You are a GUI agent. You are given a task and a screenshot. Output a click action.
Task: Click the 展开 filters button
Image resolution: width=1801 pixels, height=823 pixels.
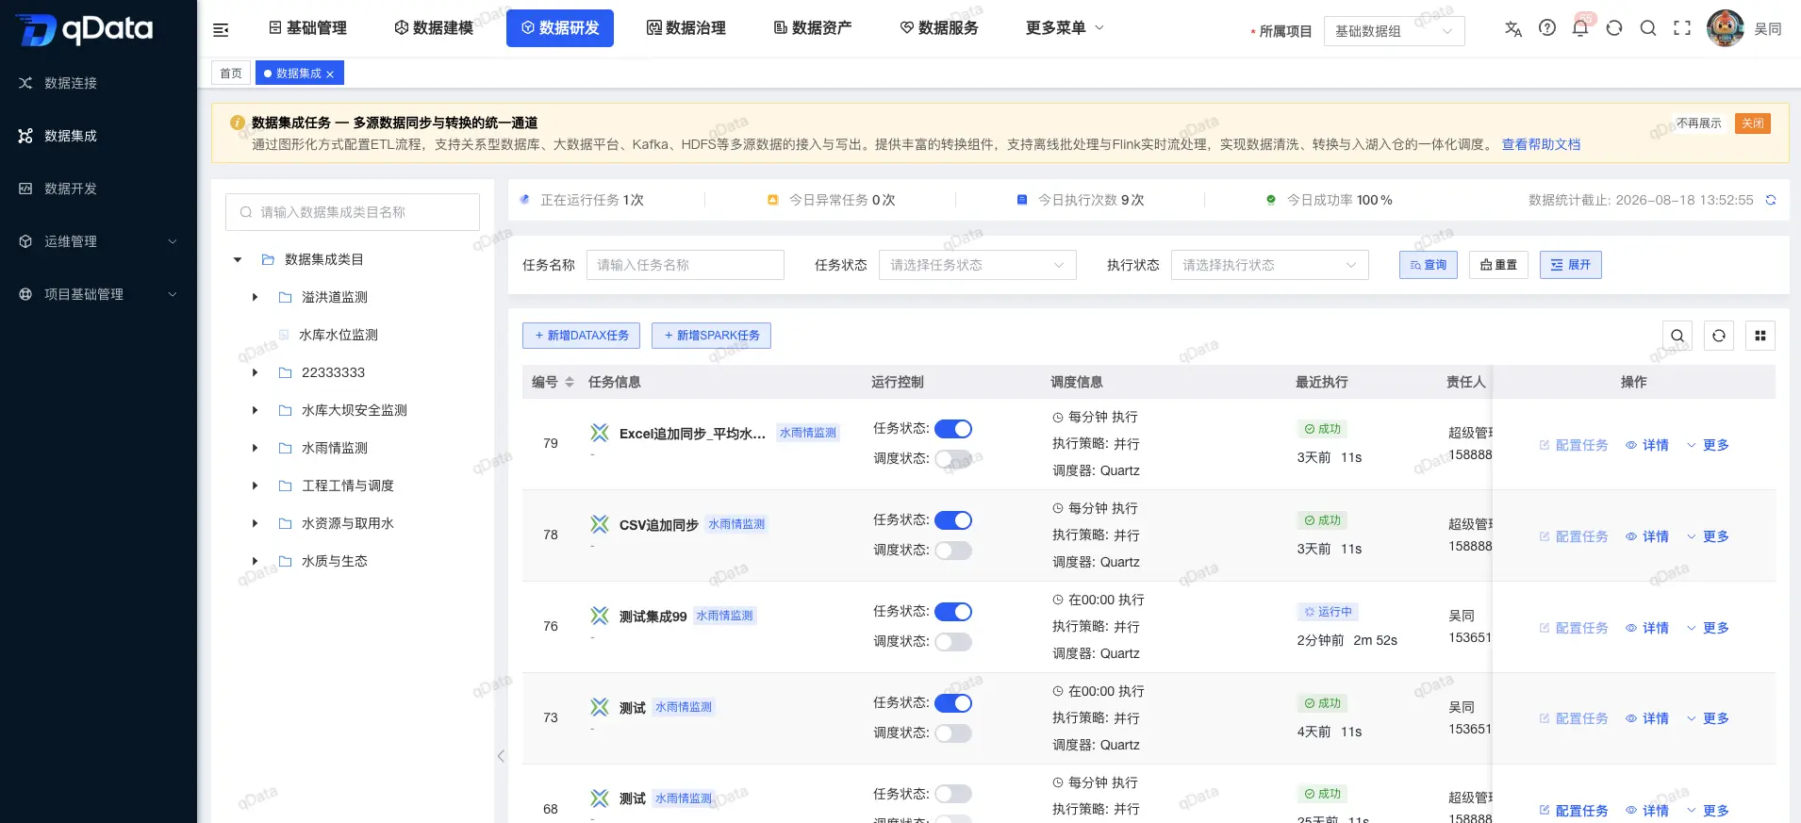pos(1571,265)
